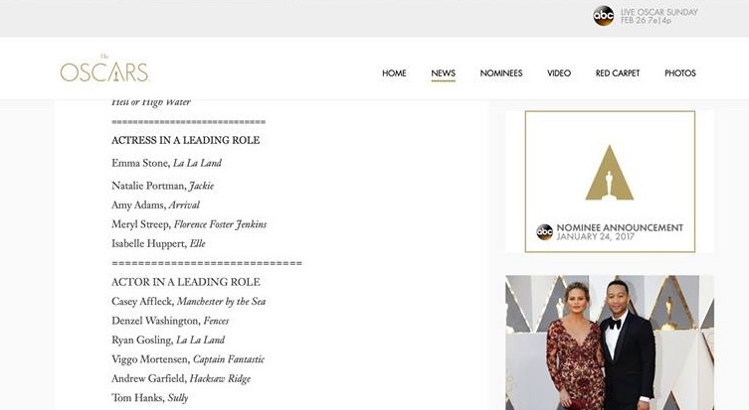Screen dimensions: 749x410
Task: Open the HOME menu item
Action: tap(394, 73)
